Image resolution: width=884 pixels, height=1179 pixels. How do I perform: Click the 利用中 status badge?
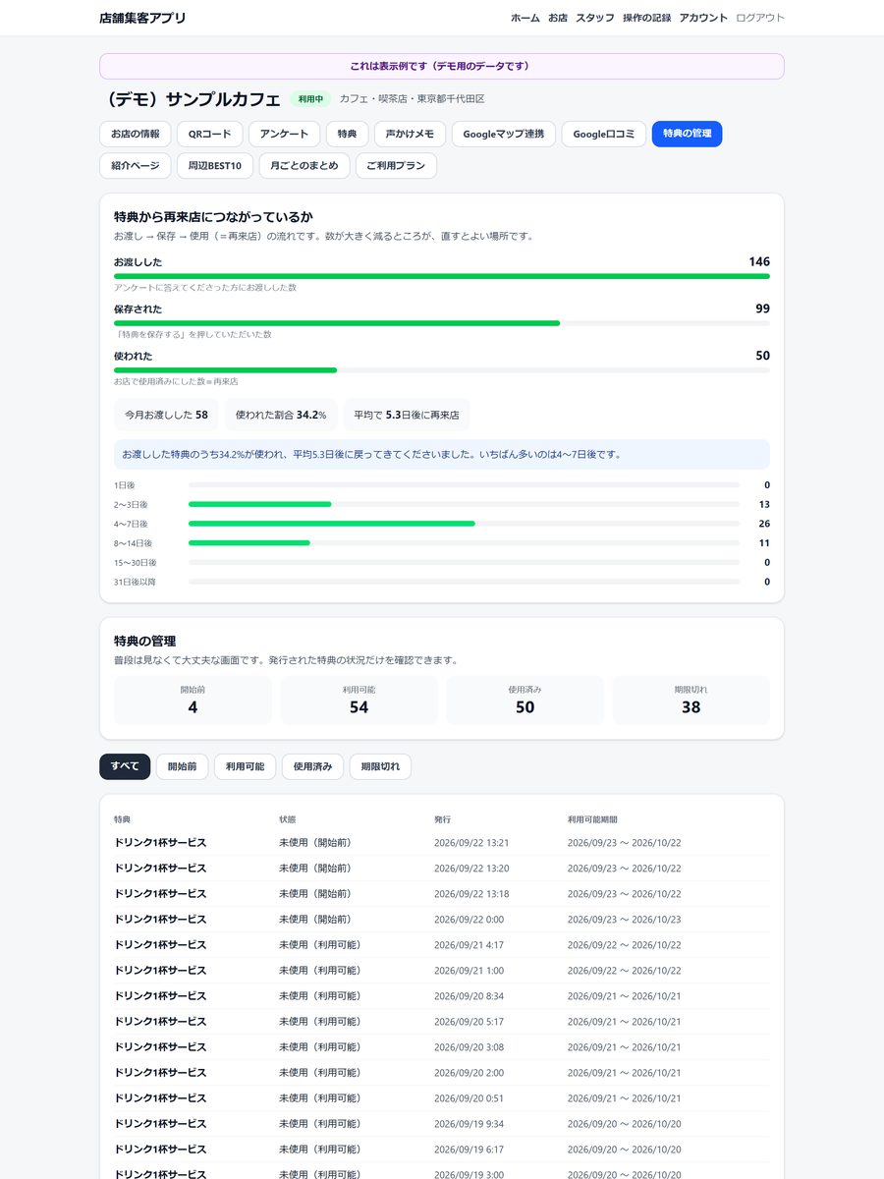pyautogui.click(x=310, y=99)
